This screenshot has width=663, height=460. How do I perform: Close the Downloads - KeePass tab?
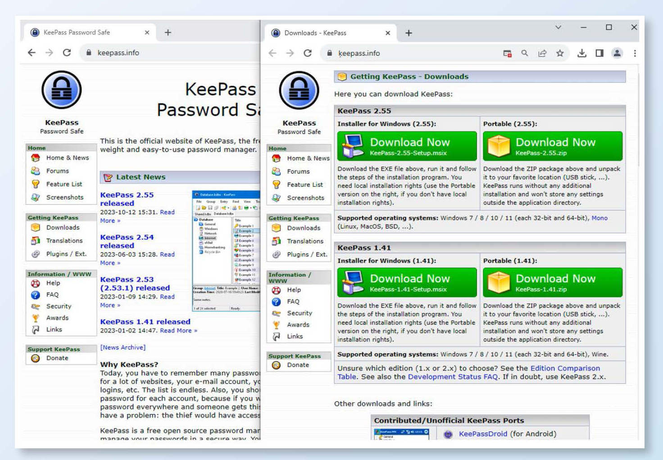[388, 33]
